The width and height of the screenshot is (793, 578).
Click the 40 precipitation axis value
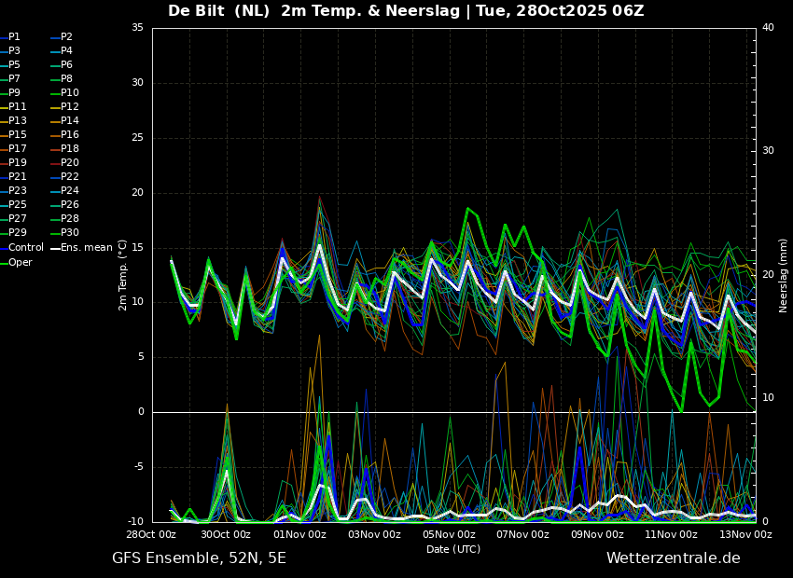point(768,27)
